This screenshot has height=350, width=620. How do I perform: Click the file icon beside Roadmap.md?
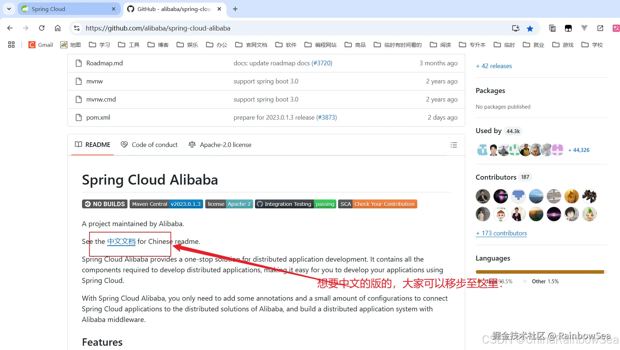[x=79, y=63]
